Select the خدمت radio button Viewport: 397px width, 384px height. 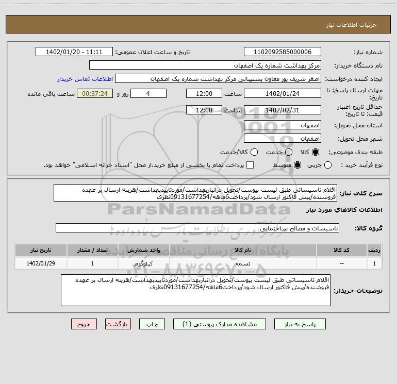[x=289, y=152]
